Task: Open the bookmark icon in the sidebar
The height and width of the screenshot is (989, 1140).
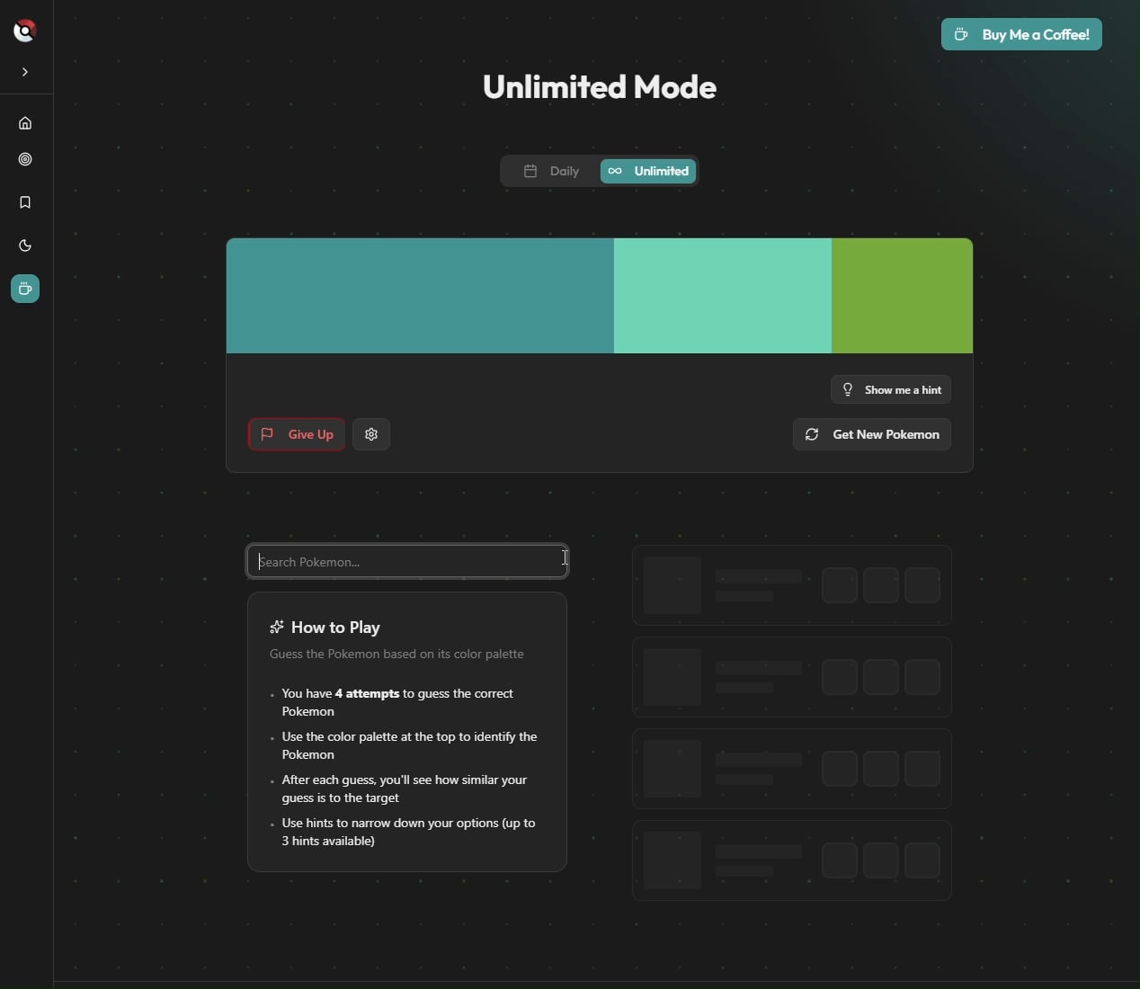Action: 25,202
